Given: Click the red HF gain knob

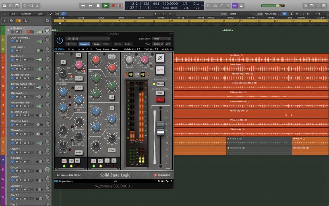Looking at the screenshot, I should coord(96,60).
